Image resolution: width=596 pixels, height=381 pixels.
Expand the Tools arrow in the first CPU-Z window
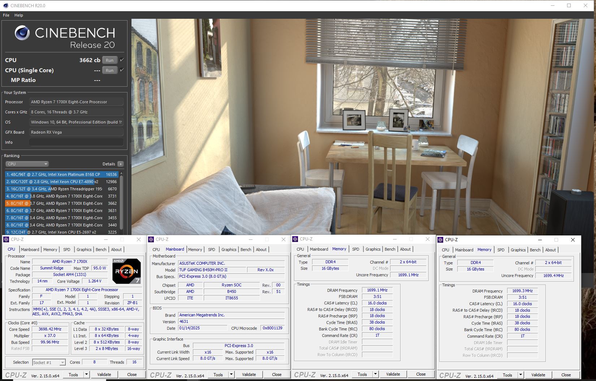click(x=86, y=374)
